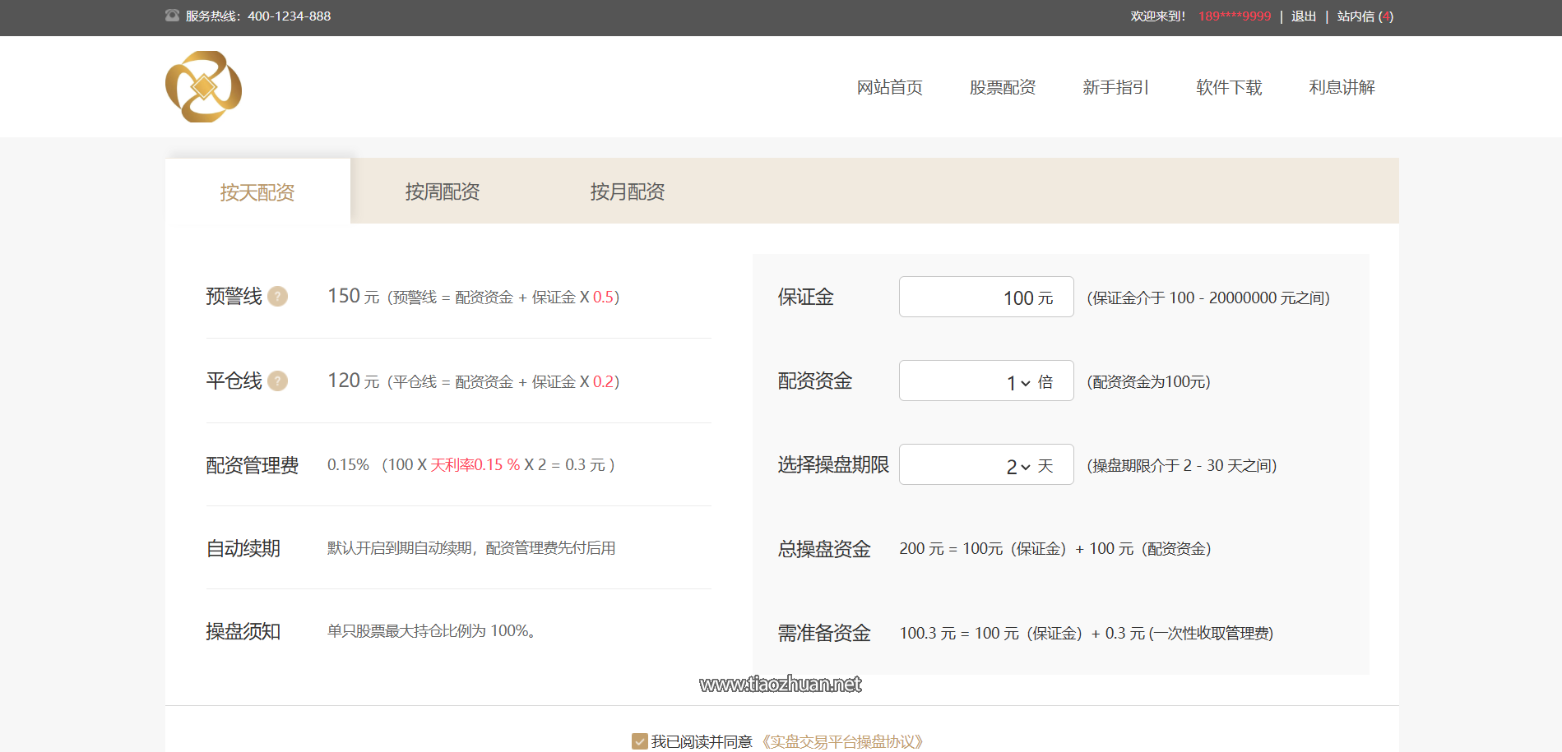The image size is (1562, 752).
Task: Select the 按天配资 tab
Action: 257,192
